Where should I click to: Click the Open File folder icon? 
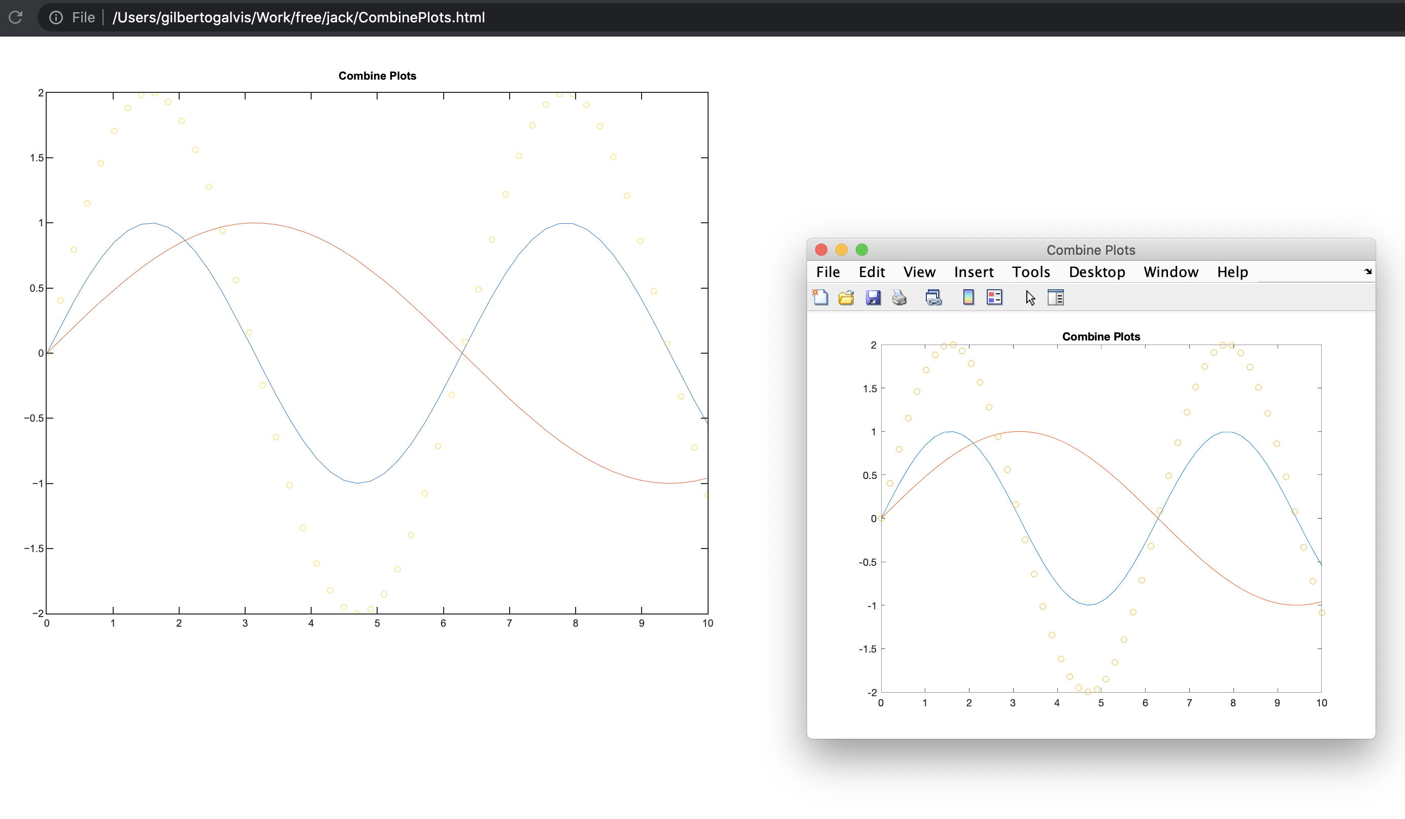coord(846,297)
